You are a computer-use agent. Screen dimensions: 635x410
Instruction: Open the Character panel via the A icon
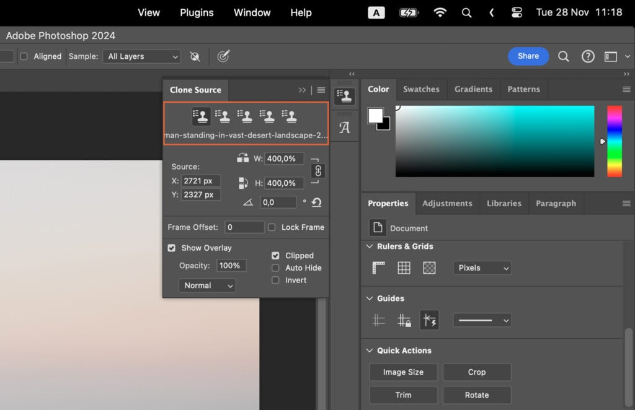point(345,127)
